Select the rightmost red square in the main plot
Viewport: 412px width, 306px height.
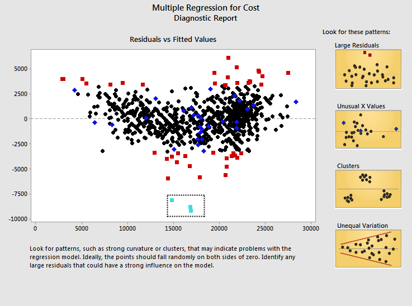click(x=288, y=73)
